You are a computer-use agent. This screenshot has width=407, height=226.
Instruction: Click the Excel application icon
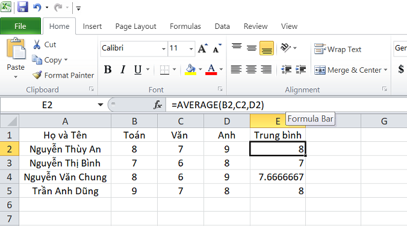(x=5, y=7)
